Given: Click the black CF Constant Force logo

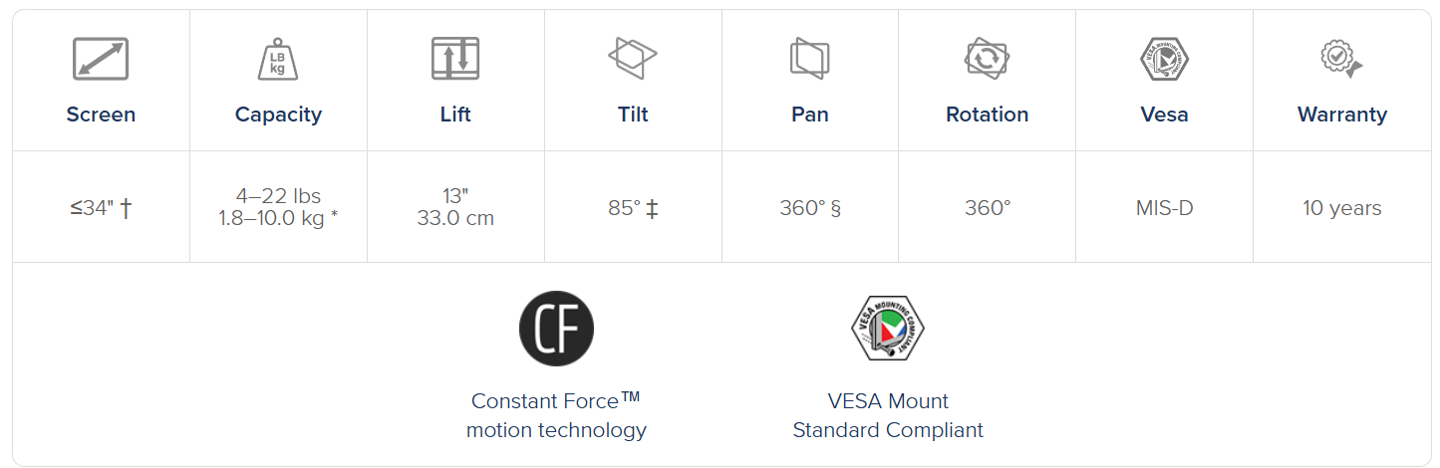Looking at the screenshot, I should pos(556,329).
